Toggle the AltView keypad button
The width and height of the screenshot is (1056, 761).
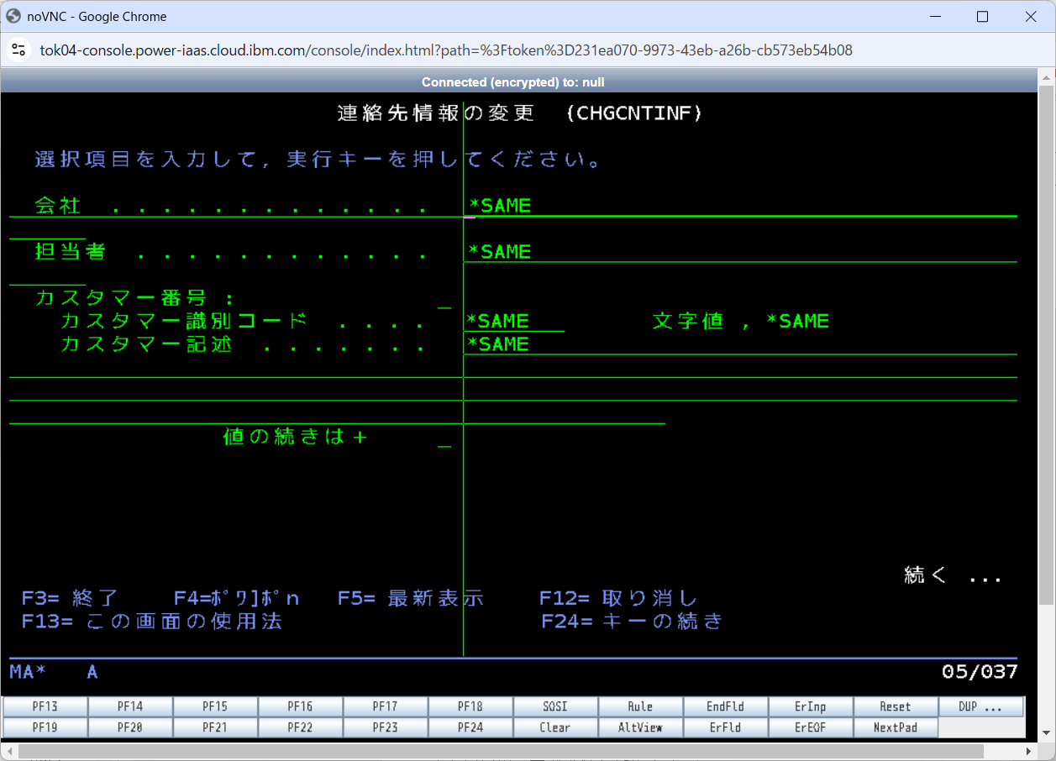(640, 727)
